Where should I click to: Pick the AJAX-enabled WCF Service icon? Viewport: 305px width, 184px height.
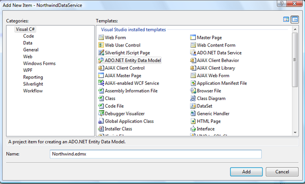[x=101, y=83]
